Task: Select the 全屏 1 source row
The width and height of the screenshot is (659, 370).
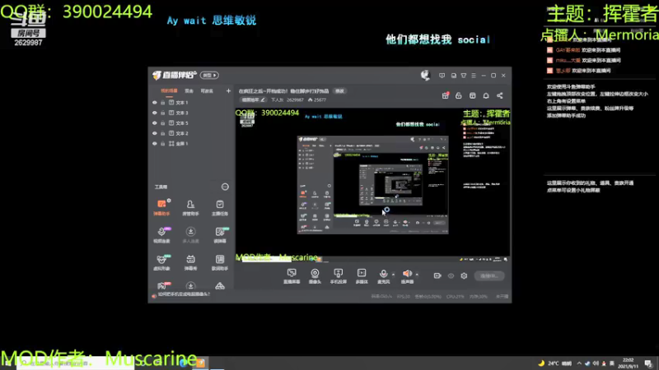Action: [191, 143]
